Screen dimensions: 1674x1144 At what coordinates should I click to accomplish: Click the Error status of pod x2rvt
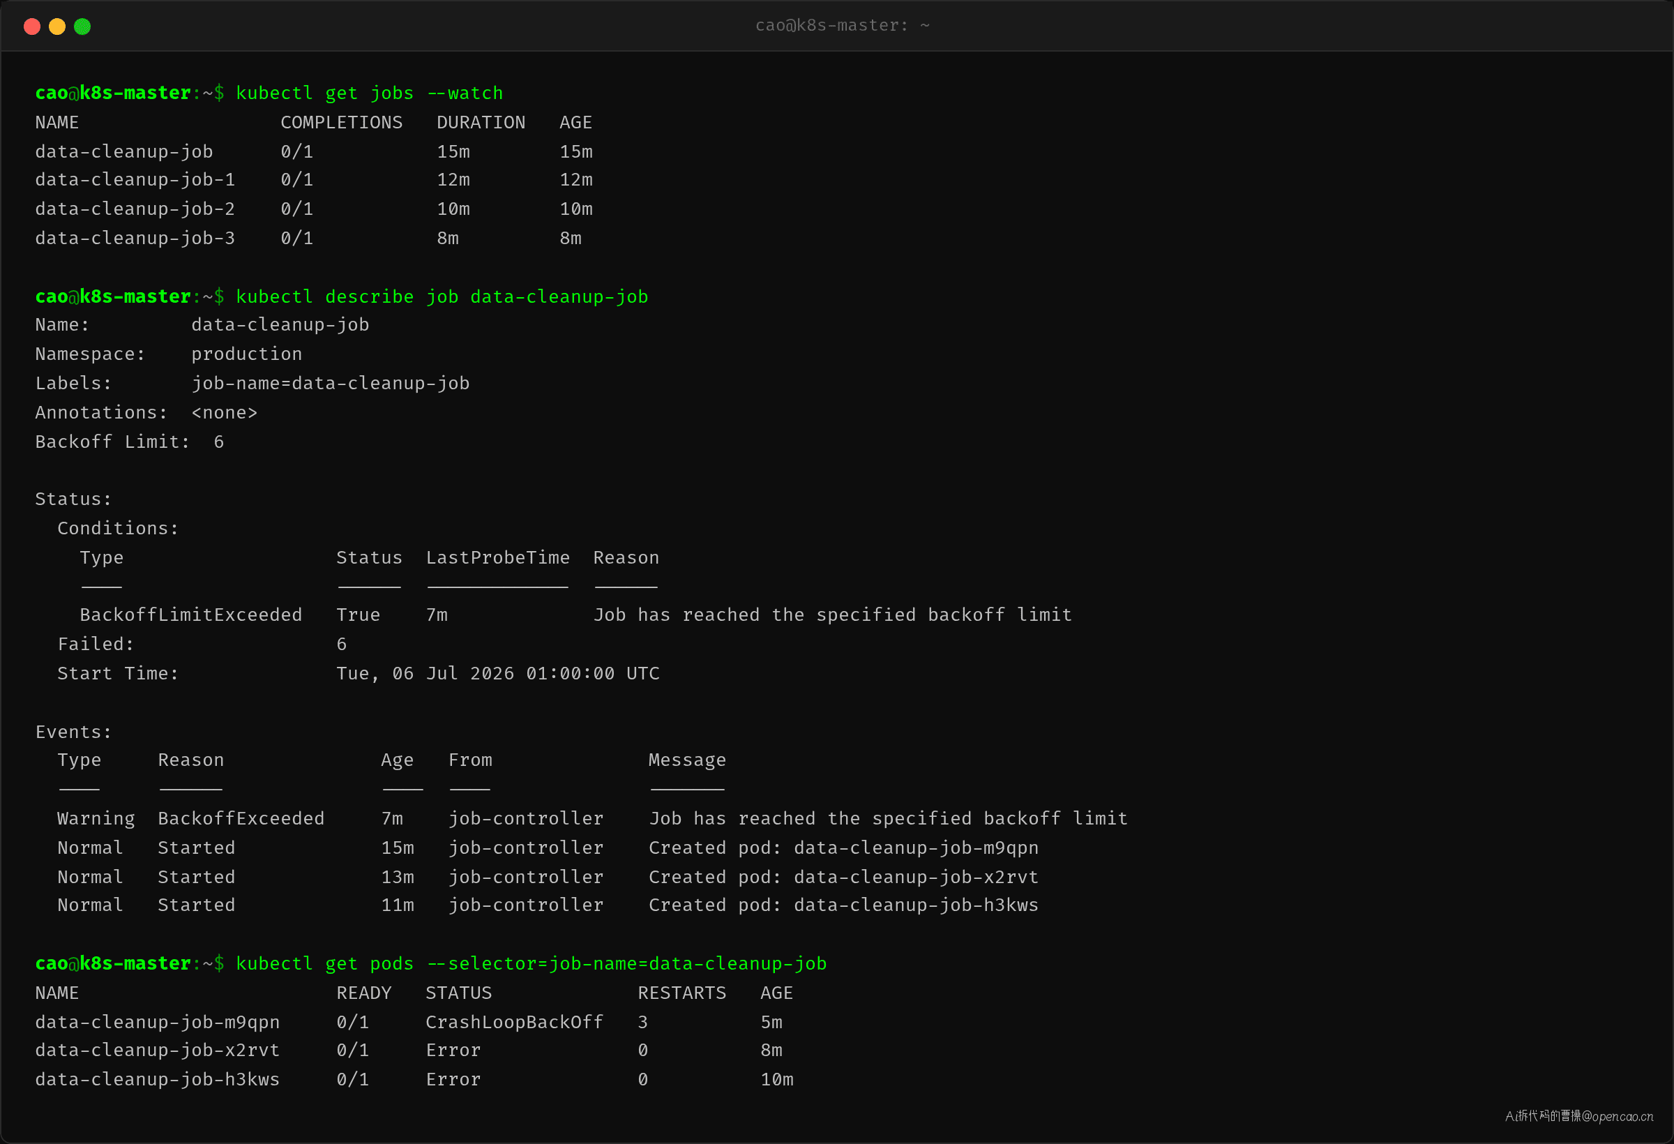pos(453,1051)
